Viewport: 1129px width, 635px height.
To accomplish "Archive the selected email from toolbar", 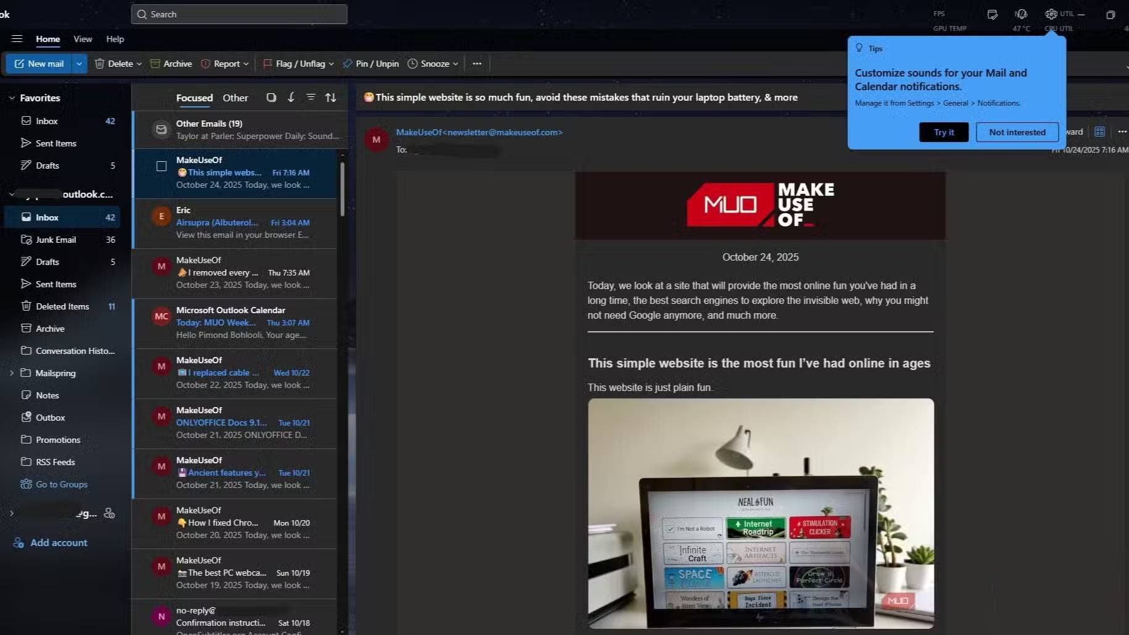I will [x=171, y=64].
